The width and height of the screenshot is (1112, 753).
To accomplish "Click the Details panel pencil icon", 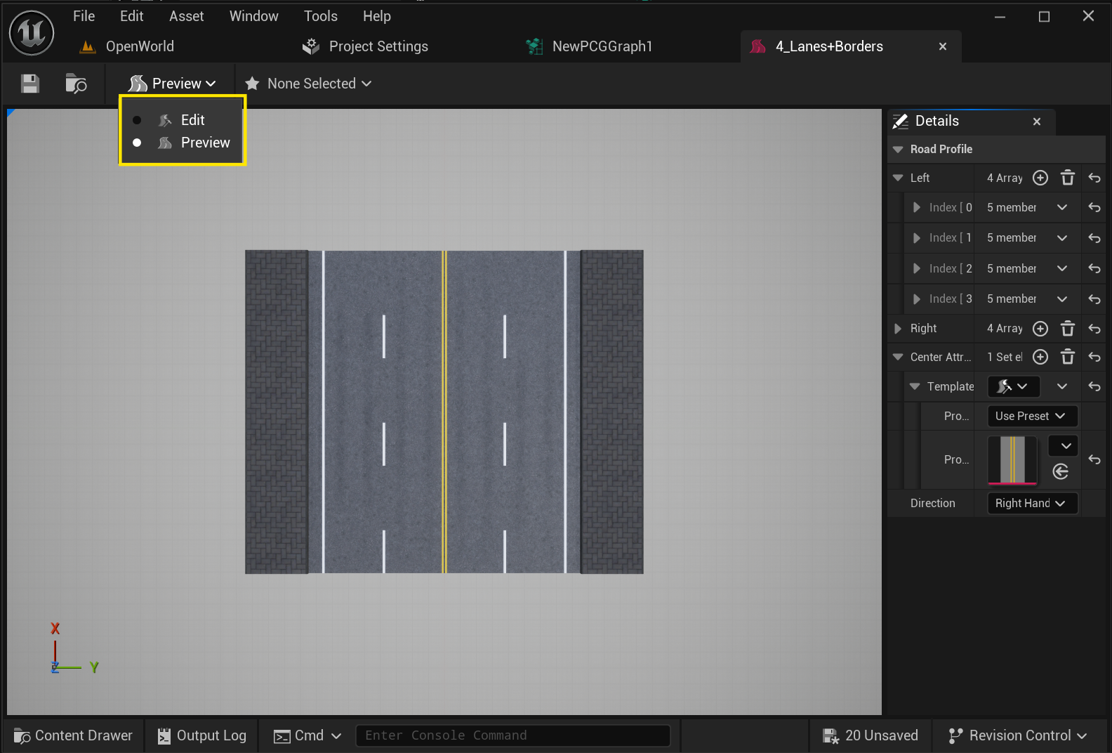I will click(x=901, y=122).
